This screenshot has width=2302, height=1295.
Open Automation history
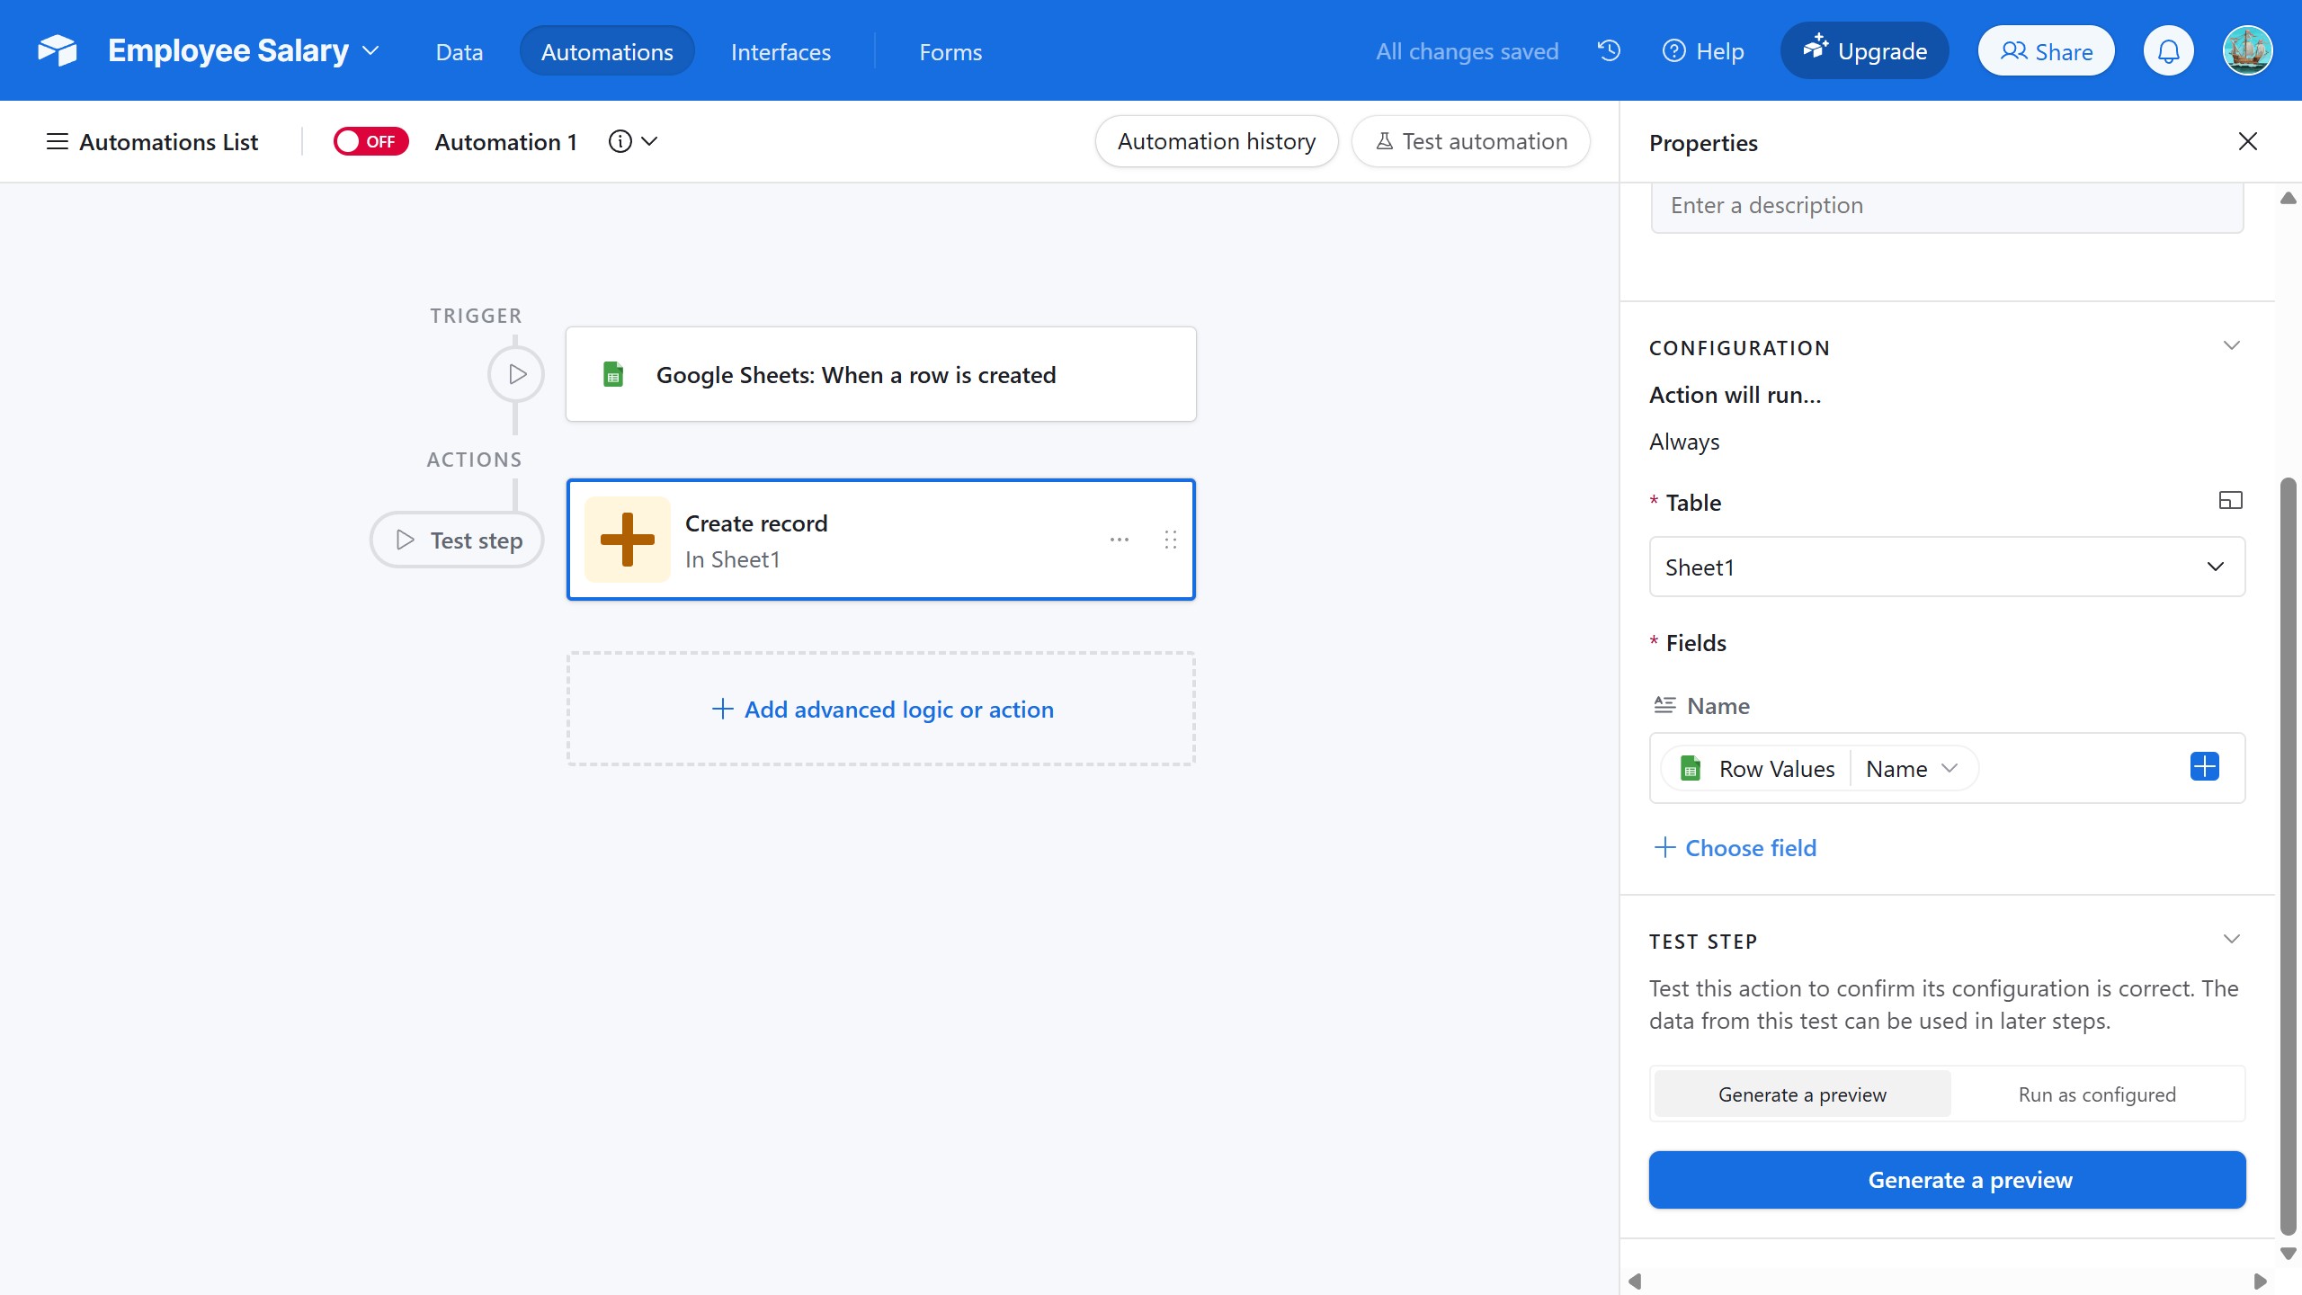[1217, 141]
